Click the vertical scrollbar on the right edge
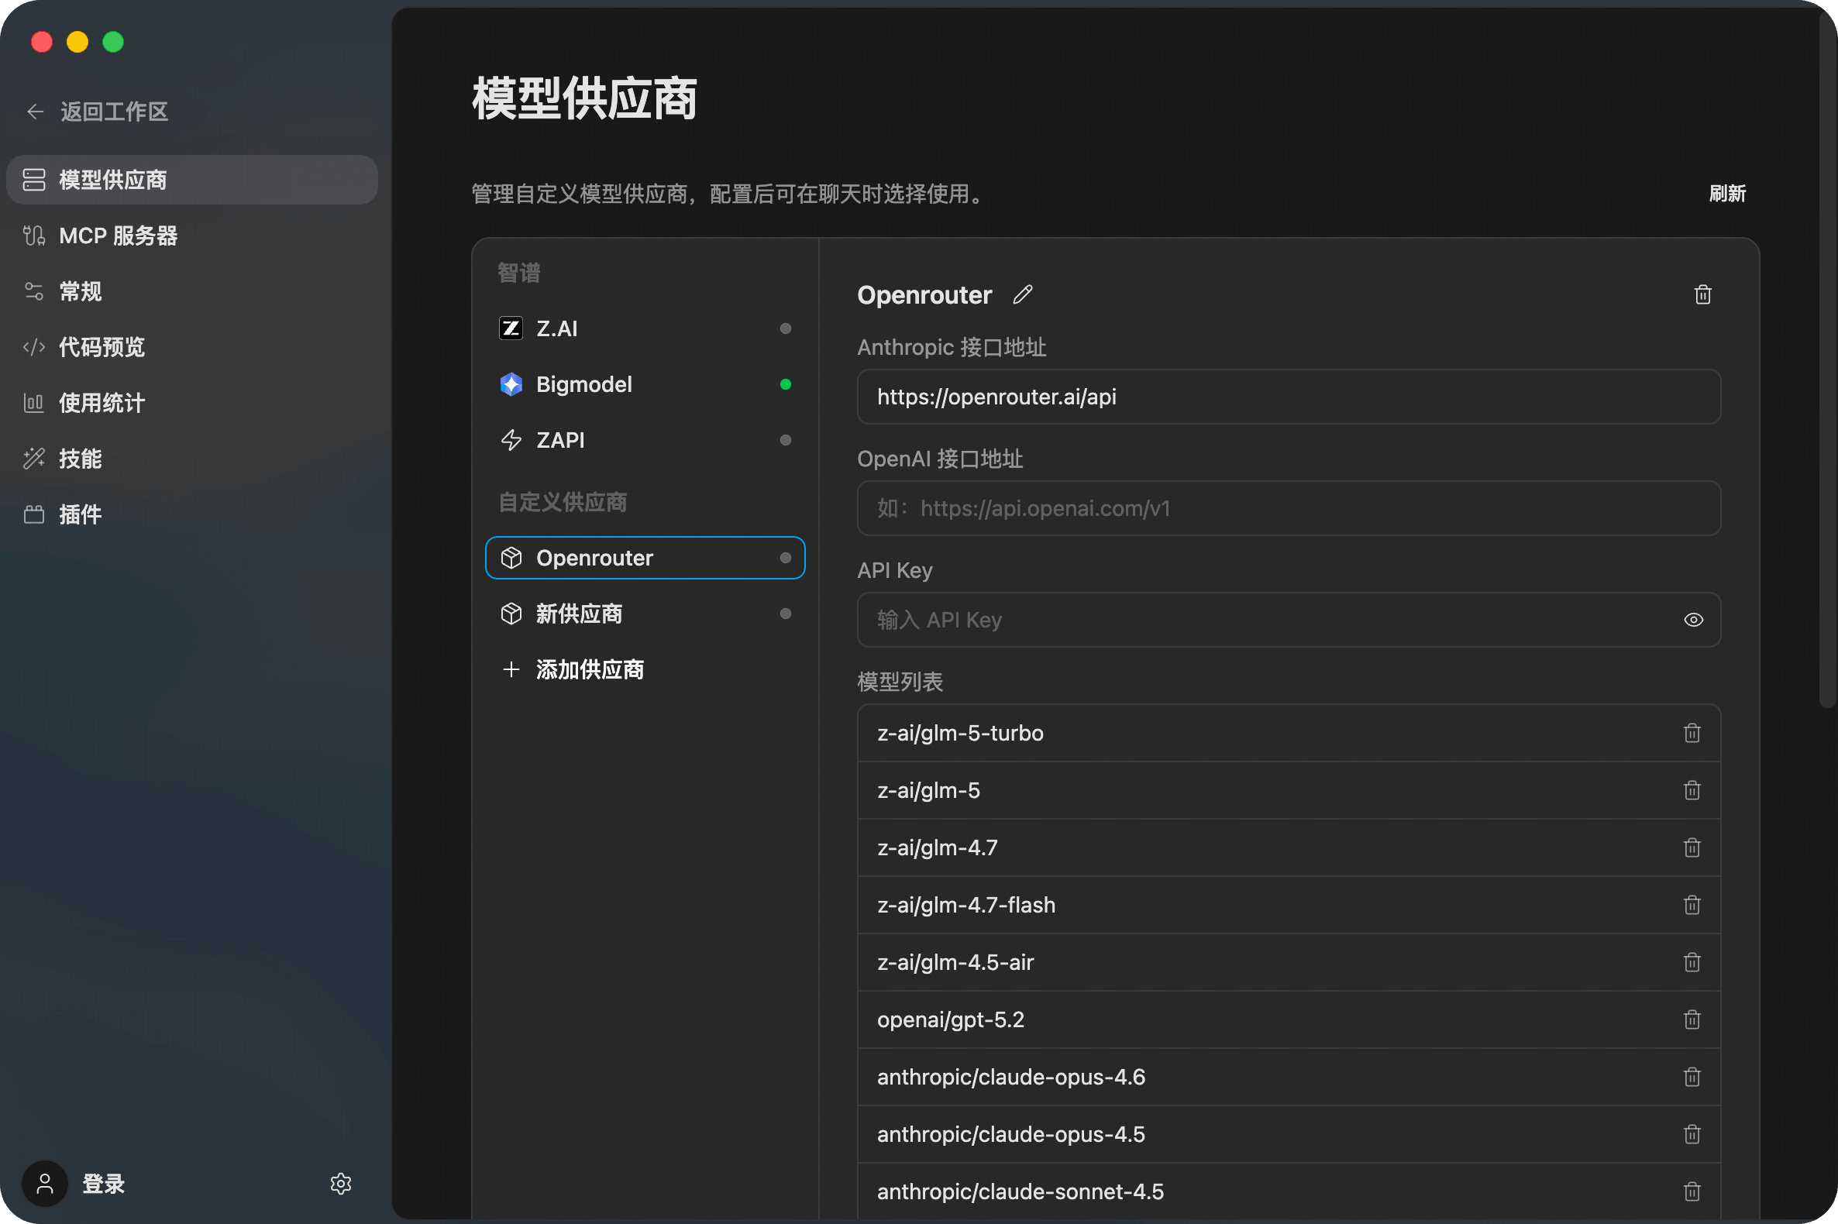 tap(1827, 359)
